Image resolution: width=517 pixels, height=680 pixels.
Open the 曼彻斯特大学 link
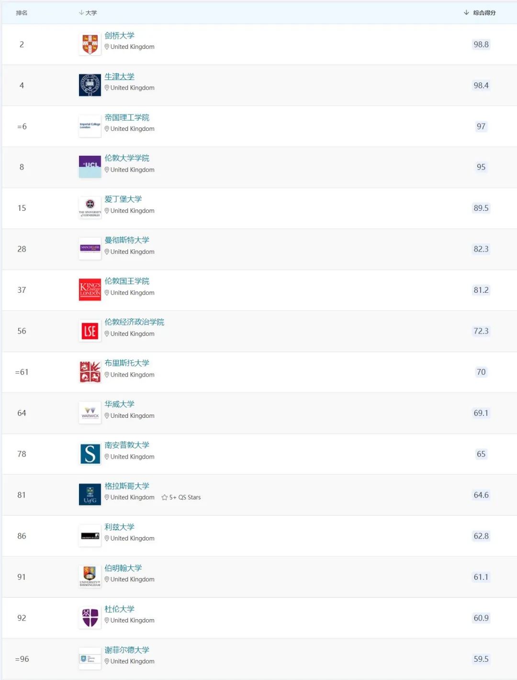pos(127,240)
